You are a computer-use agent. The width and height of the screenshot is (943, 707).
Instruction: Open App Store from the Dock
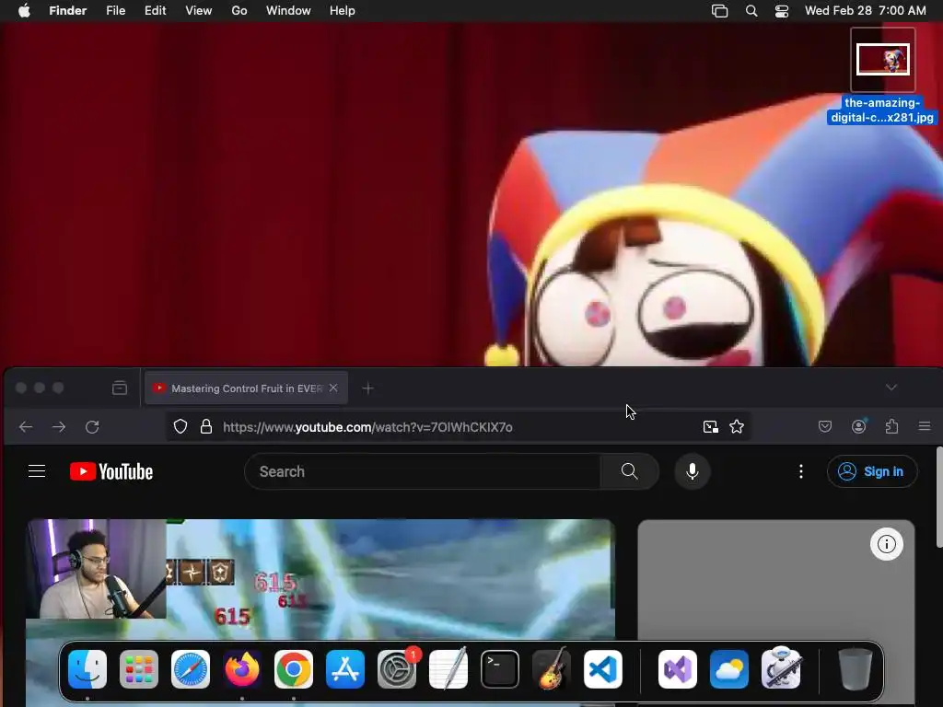click(x=345, y=669)
